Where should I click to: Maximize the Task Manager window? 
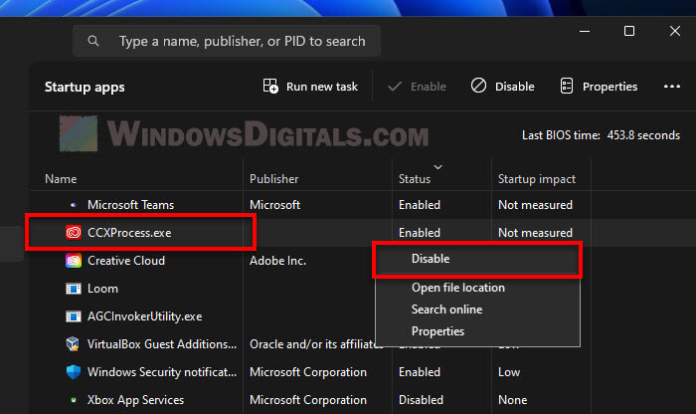(x=629, y=31)
